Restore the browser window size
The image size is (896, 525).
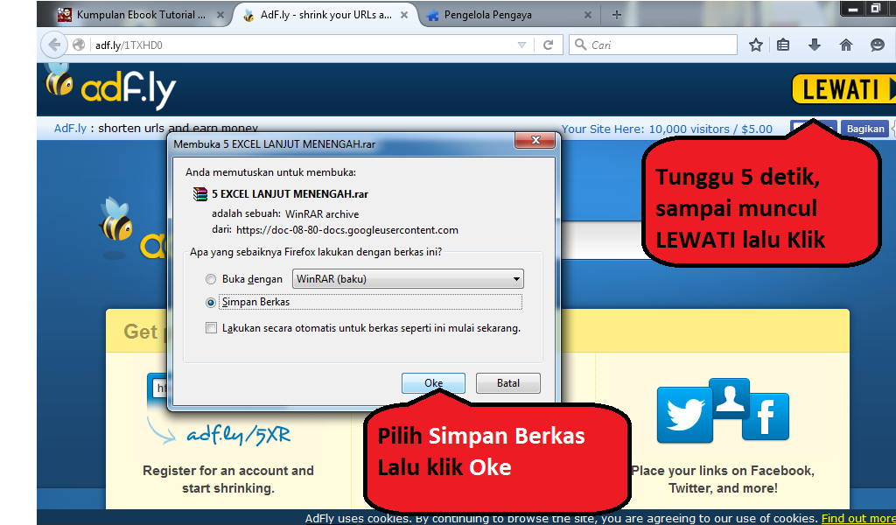click(x=875, y=9)
